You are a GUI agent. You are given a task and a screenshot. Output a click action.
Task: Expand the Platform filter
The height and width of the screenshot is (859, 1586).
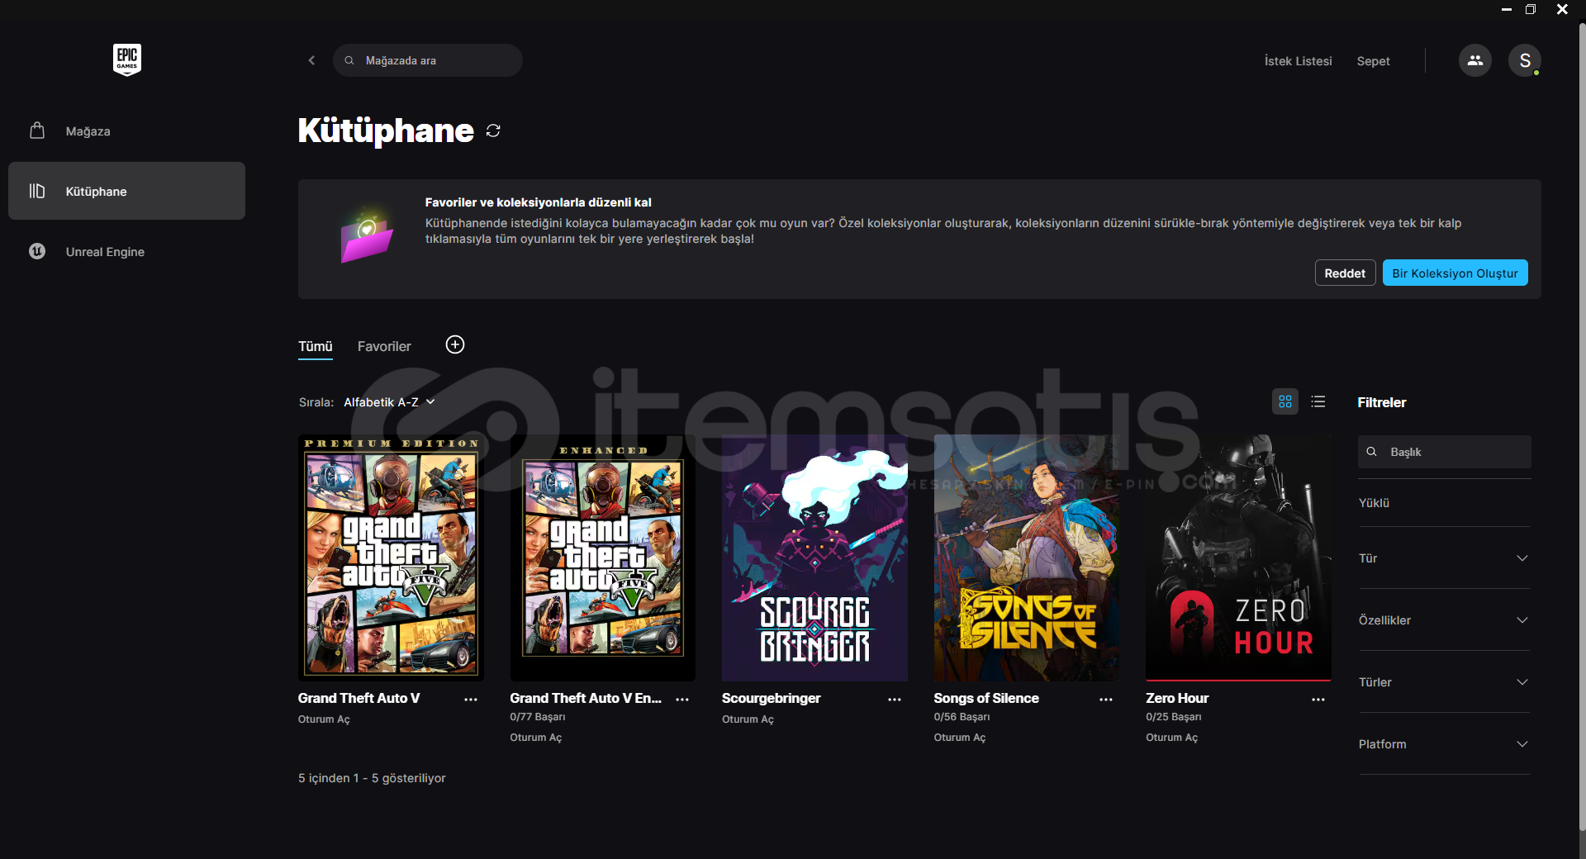(1444, 744)
